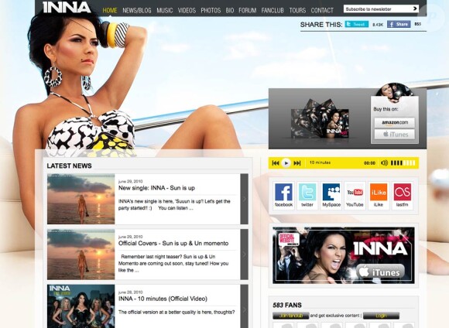
Task: Open the Twitter social icon
Action: (307, 196)
